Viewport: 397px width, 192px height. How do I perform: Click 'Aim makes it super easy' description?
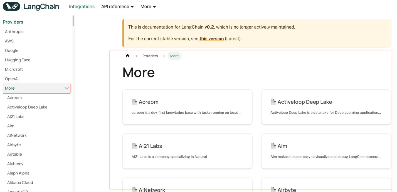click(x=326, y=157)
